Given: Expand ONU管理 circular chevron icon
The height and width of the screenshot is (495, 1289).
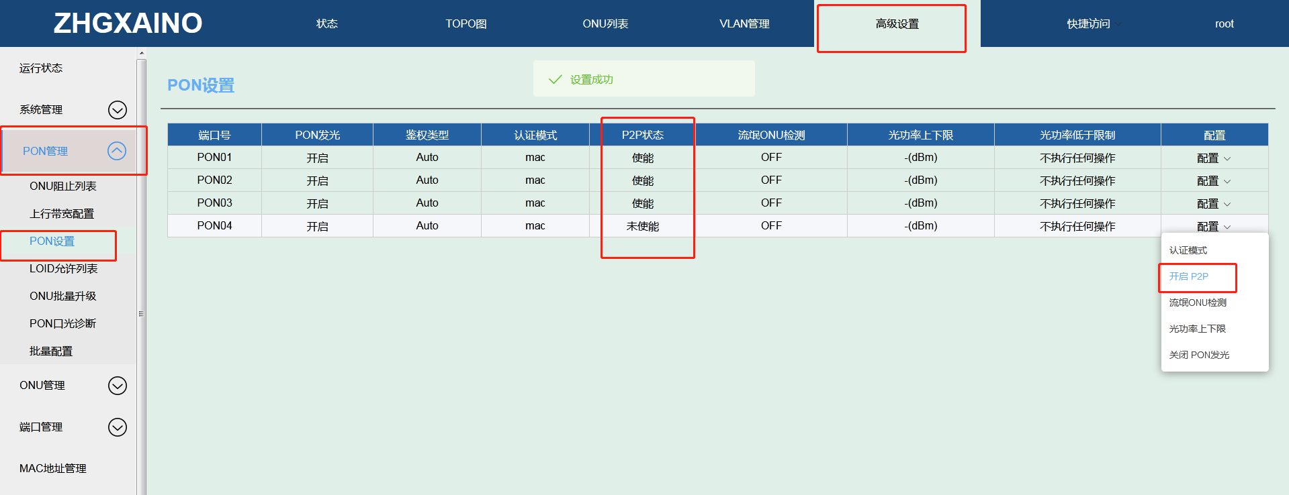Looking at the screenshot, I should 118,386.
